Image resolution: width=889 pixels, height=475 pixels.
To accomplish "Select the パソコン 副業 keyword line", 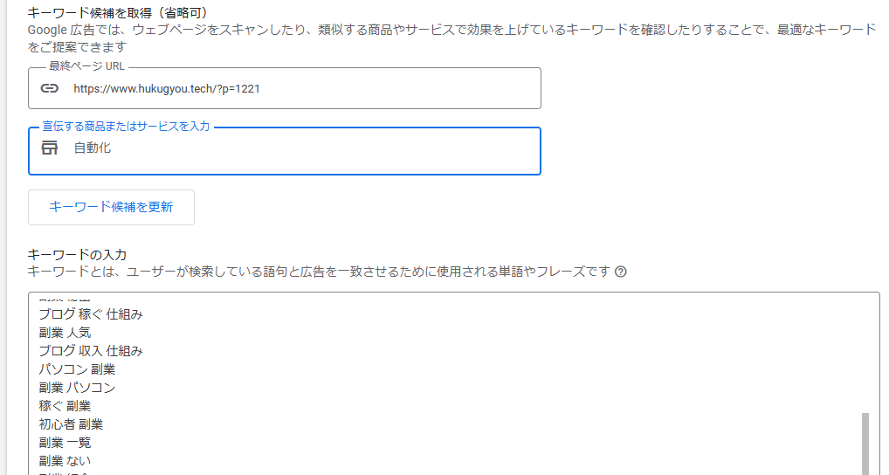I will [x=77, y=369].
